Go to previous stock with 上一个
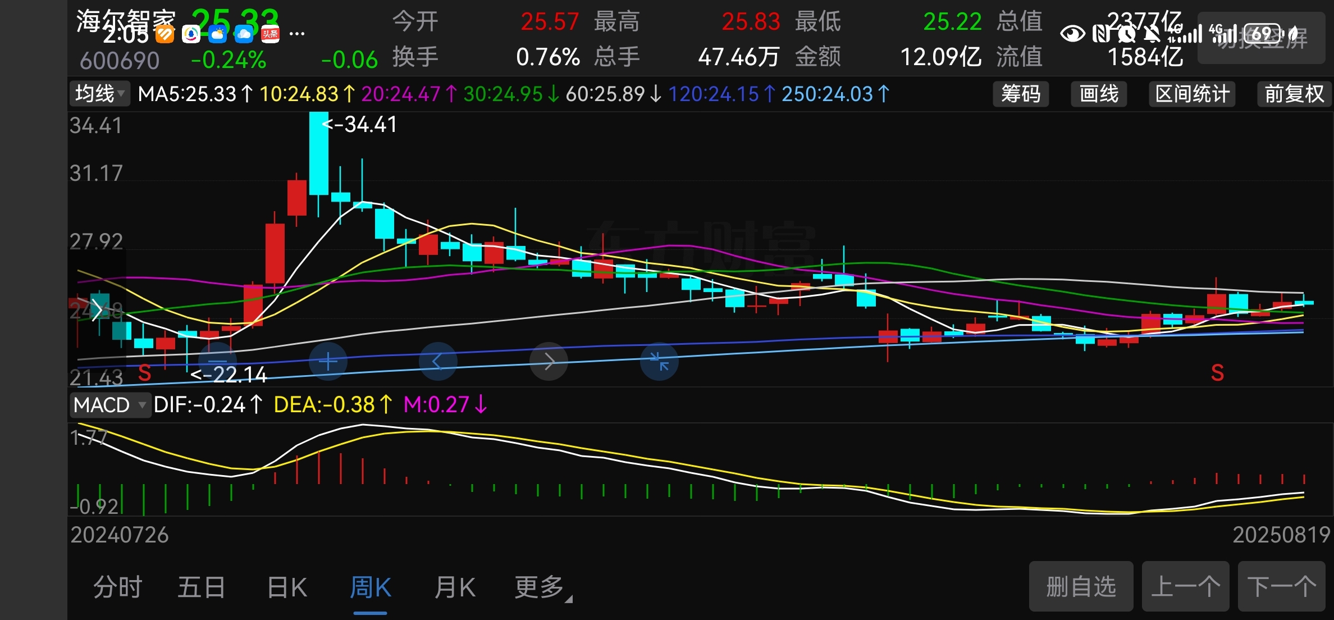Image resolution: width=1334 pixels, height=620 pixels. pyautogui.click(x=1185, y=586)
